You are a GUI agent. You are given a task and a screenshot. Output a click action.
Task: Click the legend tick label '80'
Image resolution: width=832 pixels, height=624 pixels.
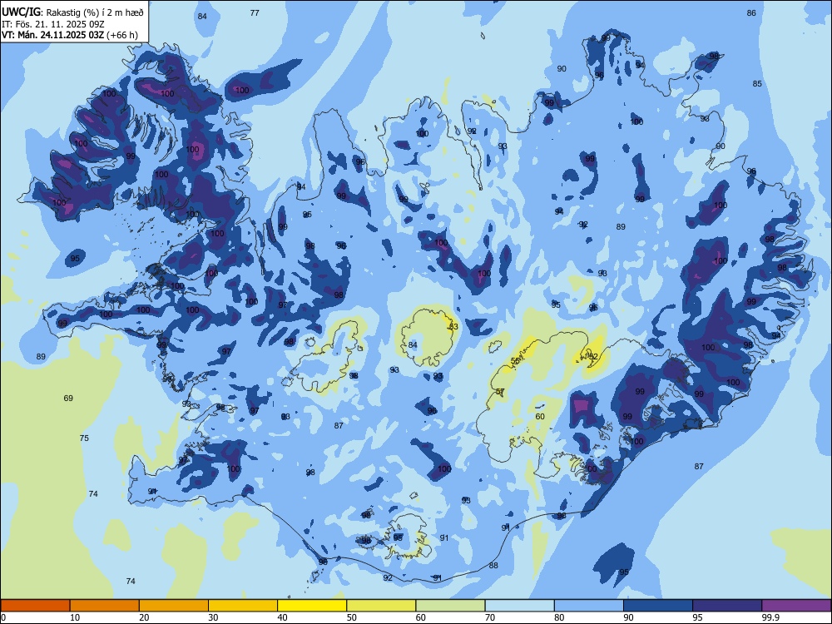[x=559, y=617]
